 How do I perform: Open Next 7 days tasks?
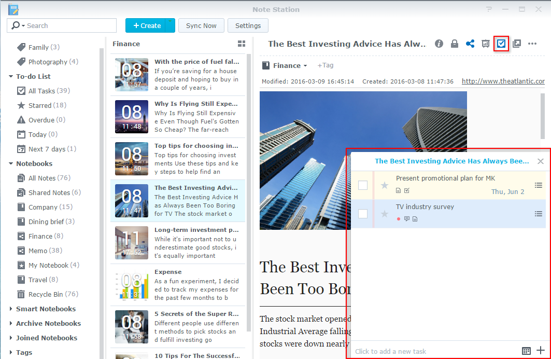pyautogui.click(x=46, y=149)
